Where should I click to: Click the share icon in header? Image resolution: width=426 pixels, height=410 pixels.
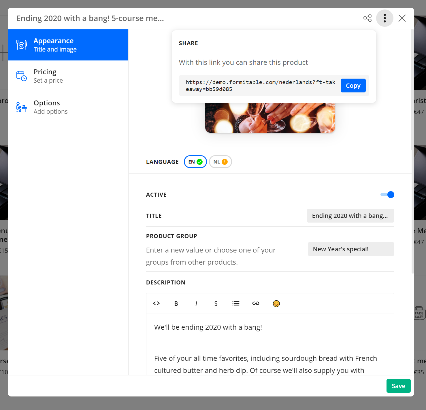click(367, 18)
